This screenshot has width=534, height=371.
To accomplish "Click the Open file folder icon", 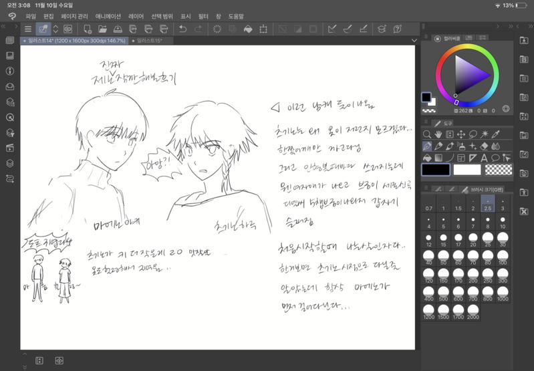I will (102, 29).
